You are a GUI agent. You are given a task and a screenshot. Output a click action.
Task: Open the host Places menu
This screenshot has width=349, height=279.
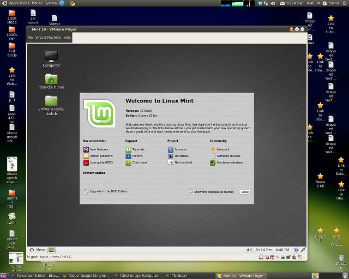pos(37,3)
